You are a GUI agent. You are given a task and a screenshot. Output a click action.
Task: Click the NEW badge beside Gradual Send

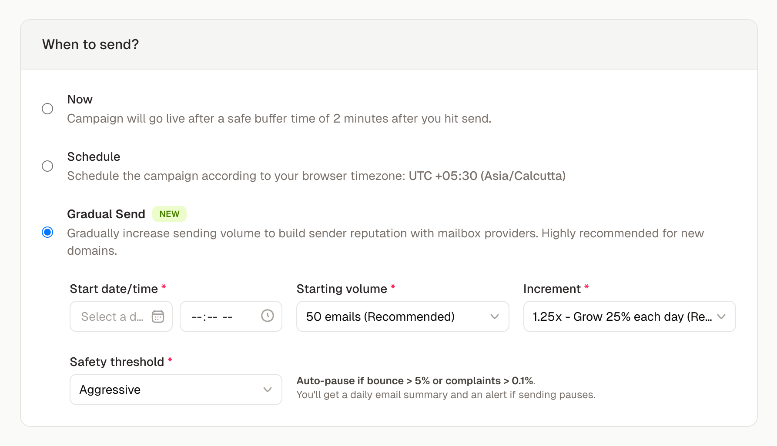[x=169, y=213]
